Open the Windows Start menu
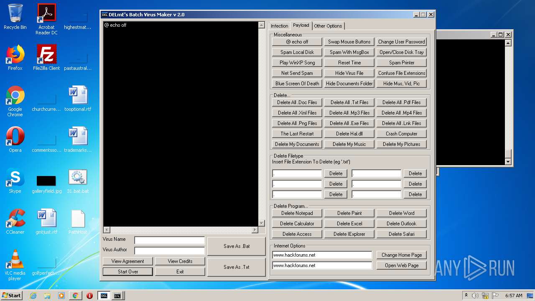The image size is (535, 301). click(12, 296)
